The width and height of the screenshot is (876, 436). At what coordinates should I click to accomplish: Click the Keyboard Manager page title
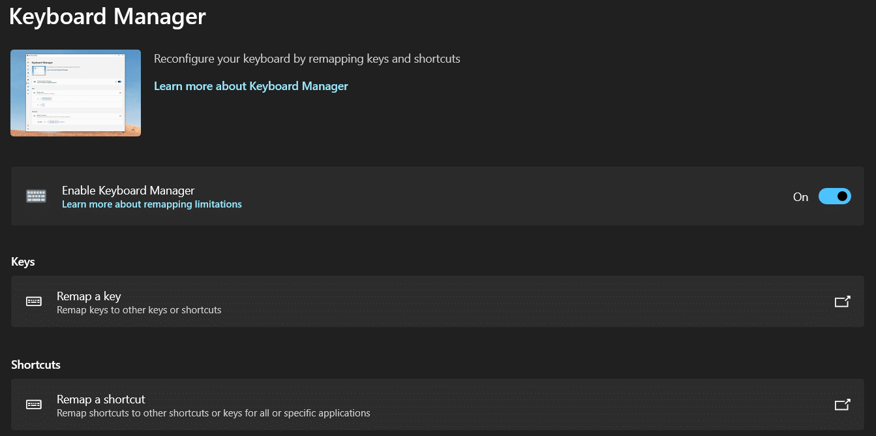[107, 16]
